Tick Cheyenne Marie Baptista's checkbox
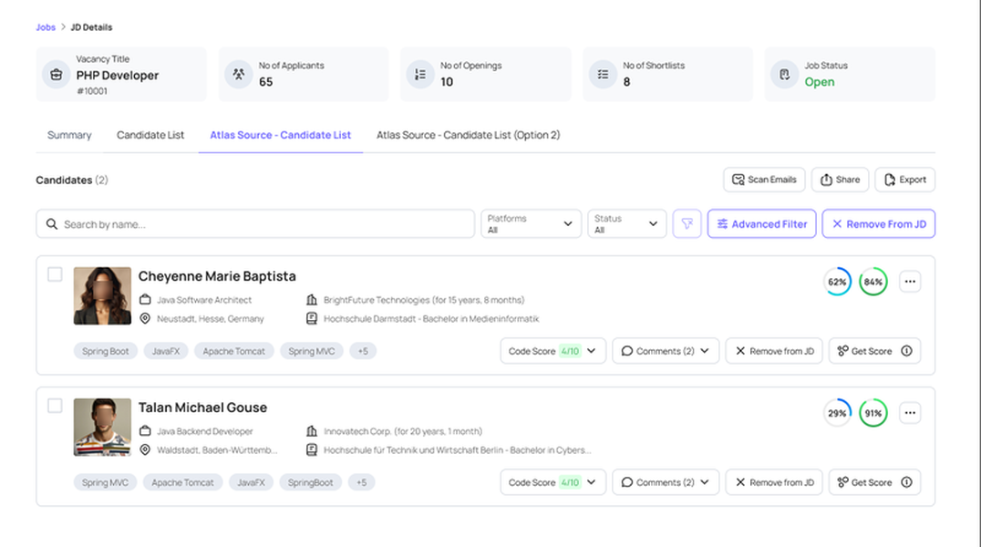 coord(55,274)
